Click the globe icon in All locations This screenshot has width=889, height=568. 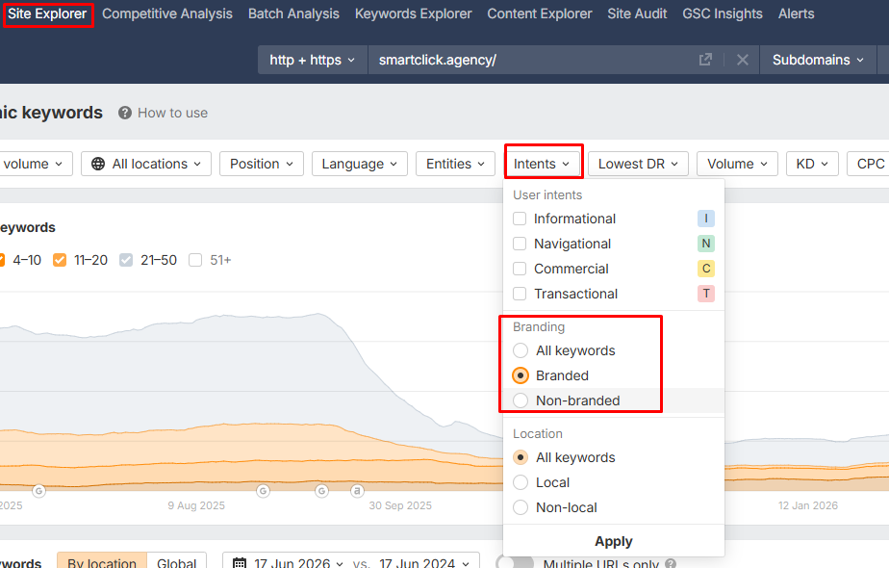98,164
